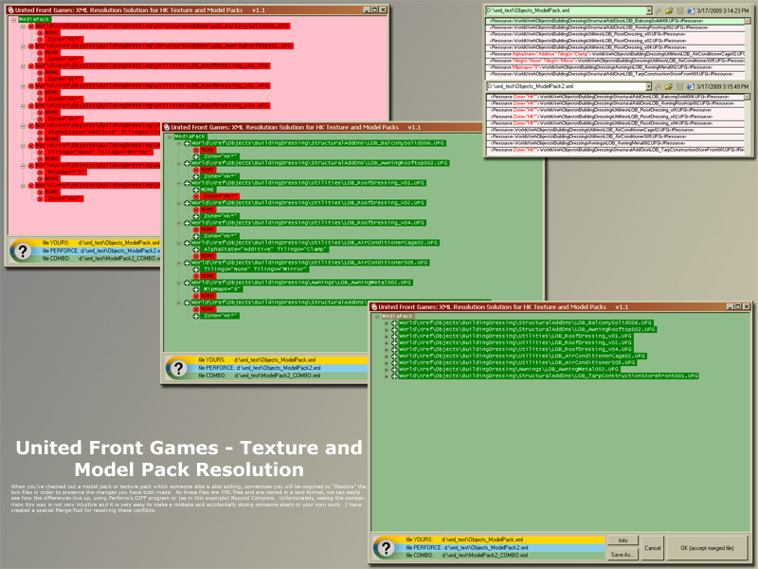758x569 pixels.
Task: Click Objects_ModelPack2.xml path input field
Action: [566, 86]
